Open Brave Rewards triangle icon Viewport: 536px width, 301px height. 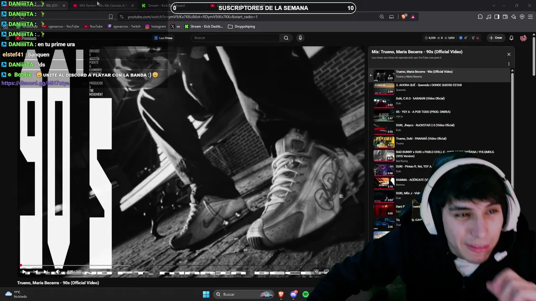(413, 17)
